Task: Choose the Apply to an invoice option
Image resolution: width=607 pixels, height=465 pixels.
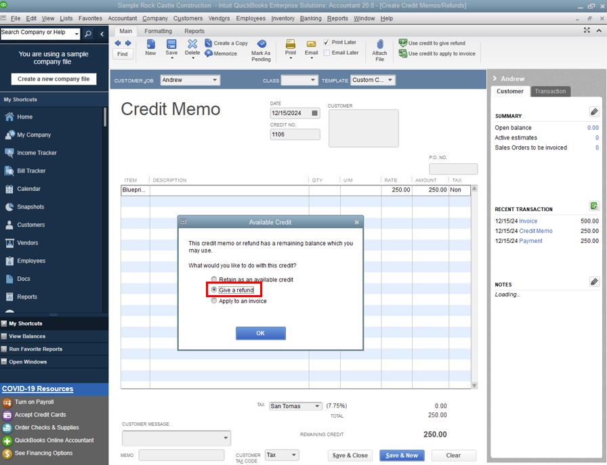Action: pyautogui.click(x=215, y=301)
